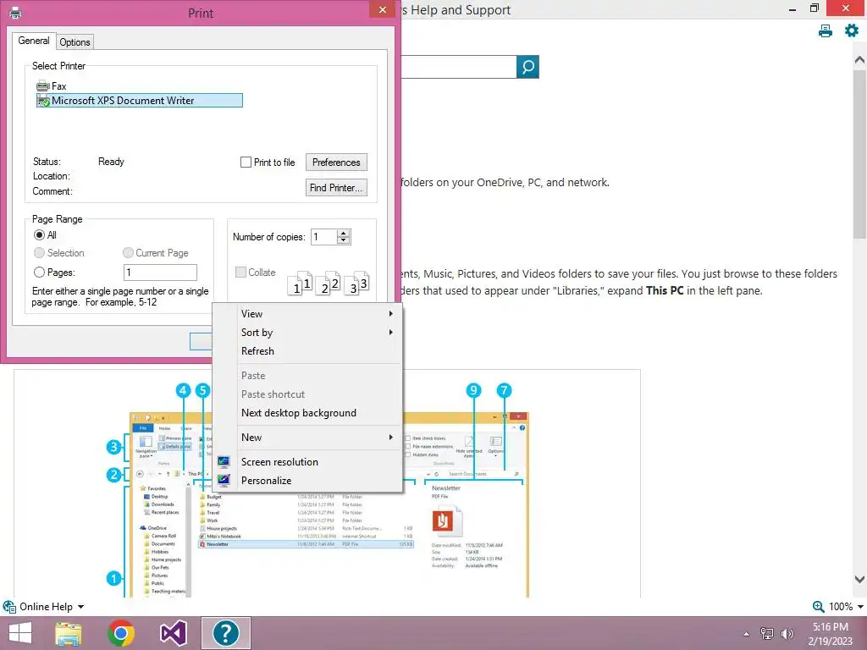Screen dimensions: 867x650
Task: Click the Personalize icon in context menu
Action: tap(224, 481)
